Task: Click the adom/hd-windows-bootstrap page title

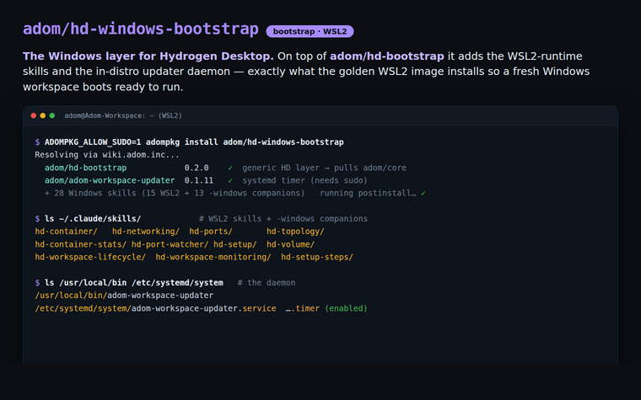Action: coord(141,29)
